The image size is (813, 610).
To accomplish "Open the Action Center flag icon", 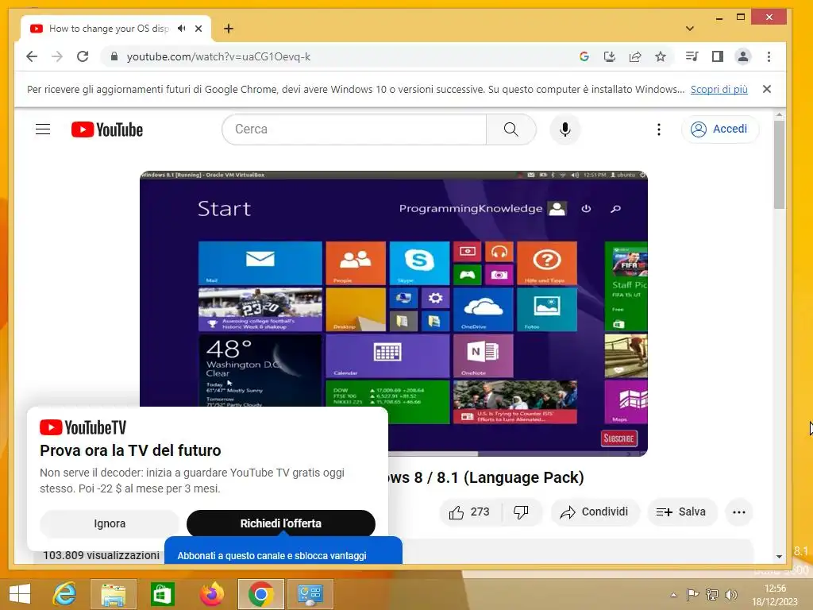I will (x=692, y=595).
